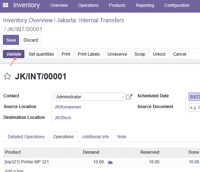
Task: Mark JK/INT/00001 as favorite with star
Action: [7, 76]
